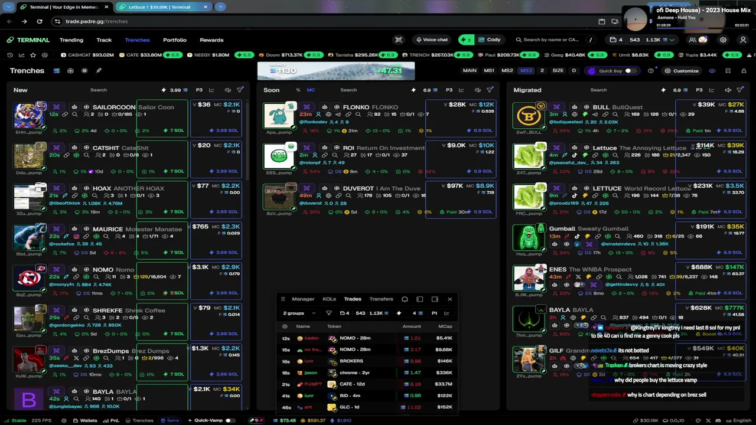
Task: Select the cube icon next to Trenches title
Action: pyautogui.click(x=70, y=71)
